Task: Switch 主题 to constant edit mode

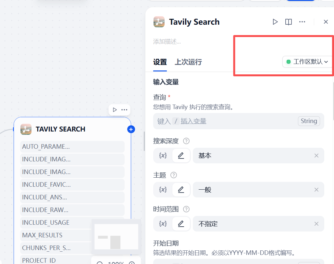Action: coord(181,190)
